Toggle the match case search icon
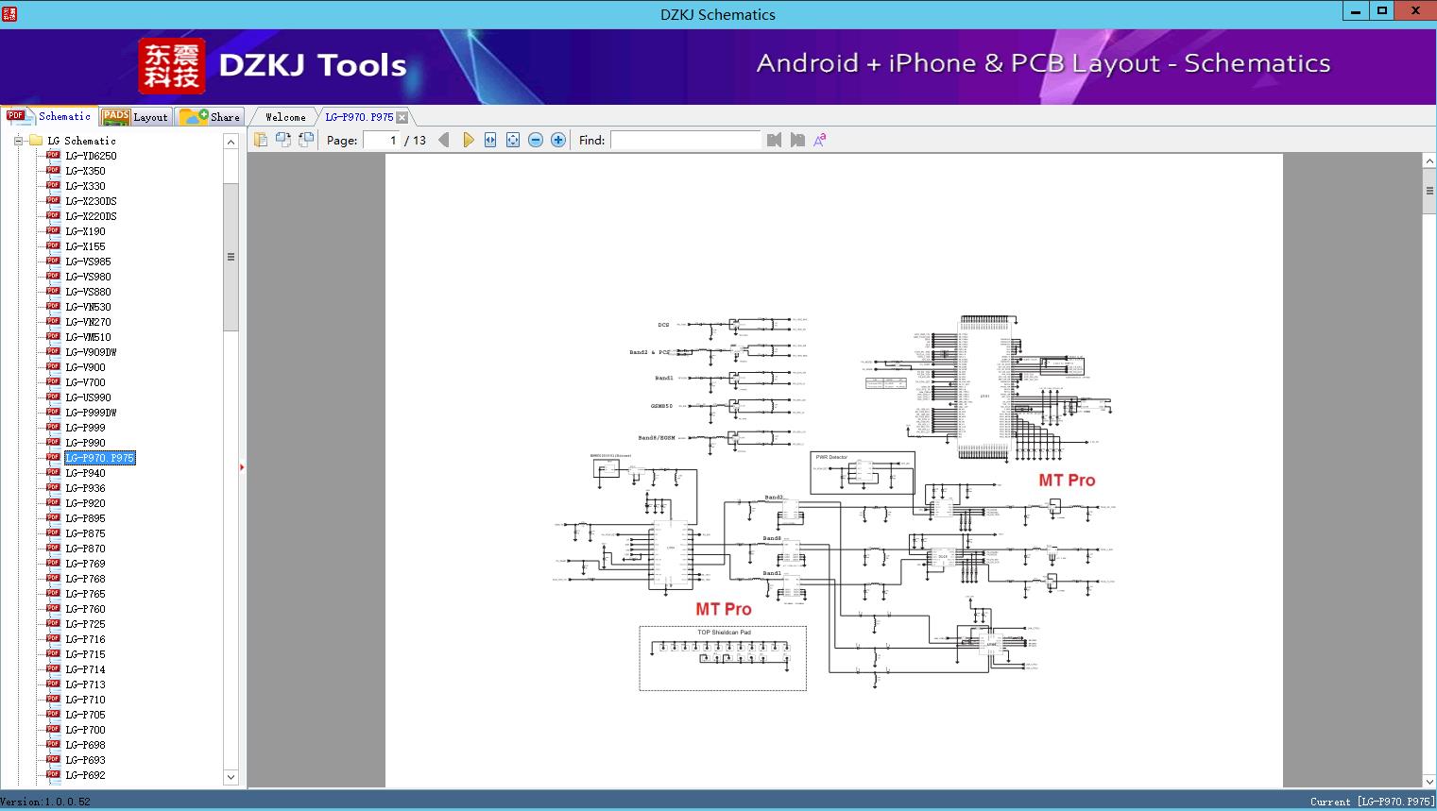This screenshot has height=811, width=1437. [x=820, y=140]
